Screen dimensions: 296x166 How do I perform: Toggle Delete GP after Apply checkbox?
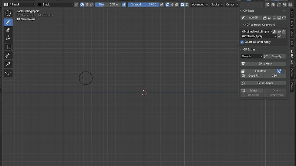[242, 42]
